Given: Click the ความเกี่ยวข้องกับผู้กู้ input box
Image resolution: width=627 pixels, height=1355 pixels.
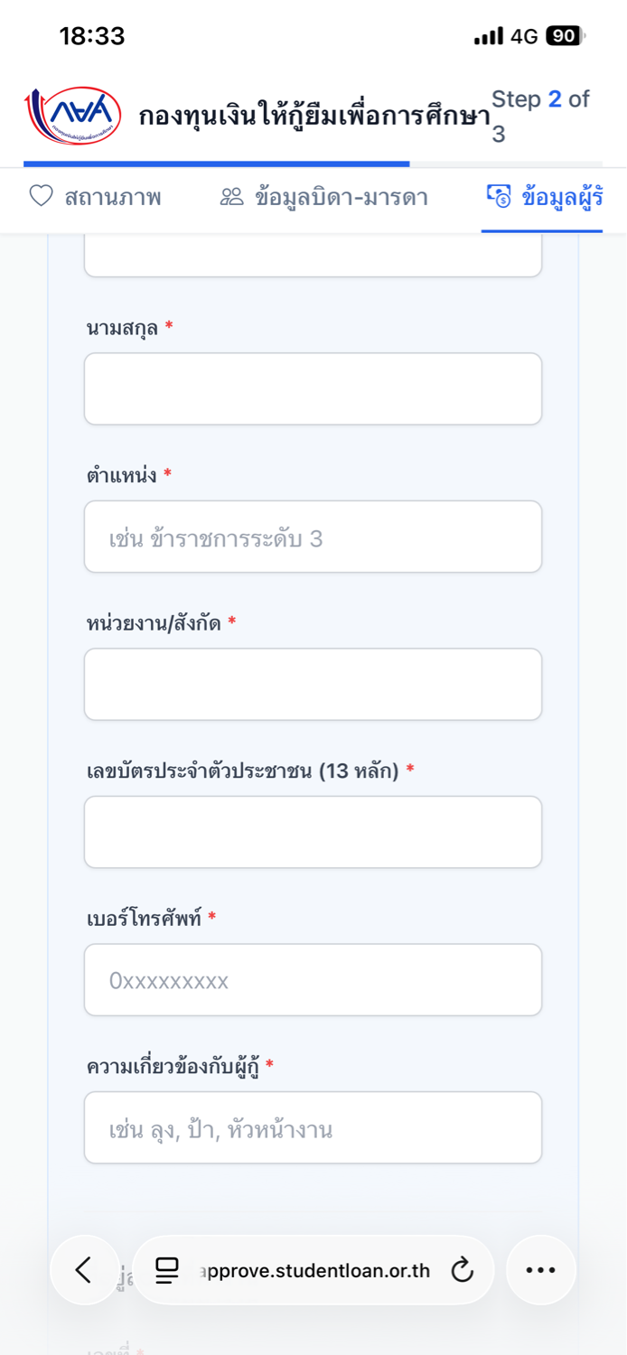Looking at the screenshot, I should [313, 1127].
